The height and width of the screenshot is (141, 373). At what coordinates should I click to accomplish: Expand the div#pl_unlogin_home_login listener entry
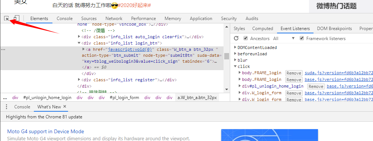point(240,86)
